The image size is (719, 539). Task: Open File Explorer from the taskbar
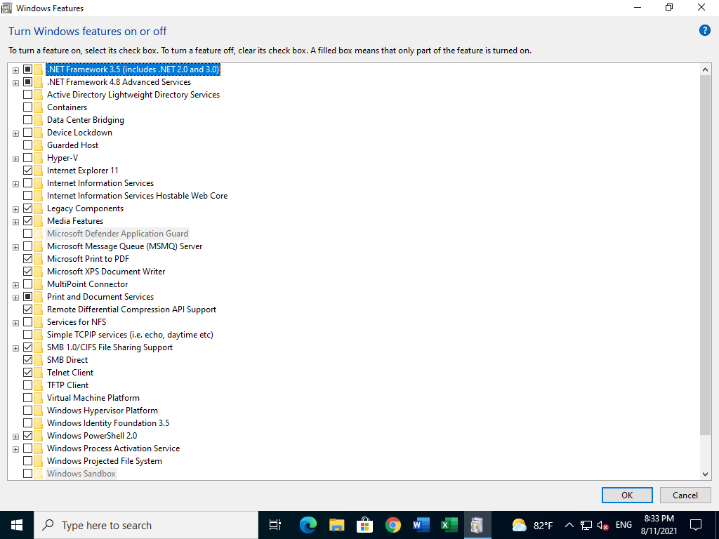336,525
